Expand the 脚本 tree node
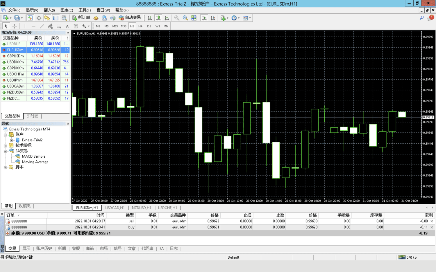The image size is (436, 272). click(5, 167)
